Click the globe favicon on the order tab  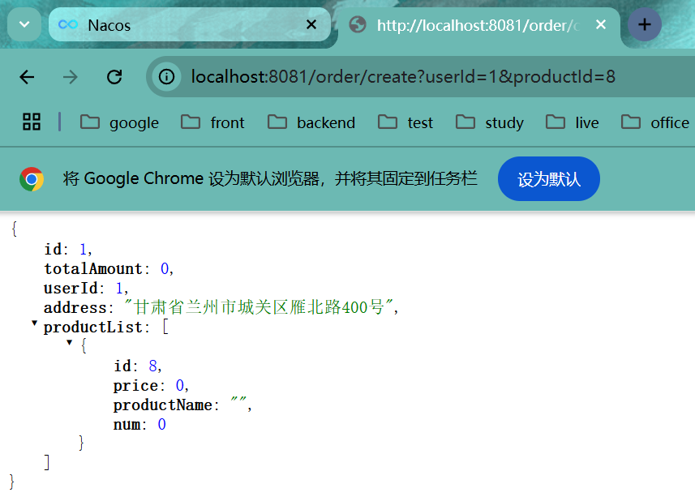pos(357,24)
